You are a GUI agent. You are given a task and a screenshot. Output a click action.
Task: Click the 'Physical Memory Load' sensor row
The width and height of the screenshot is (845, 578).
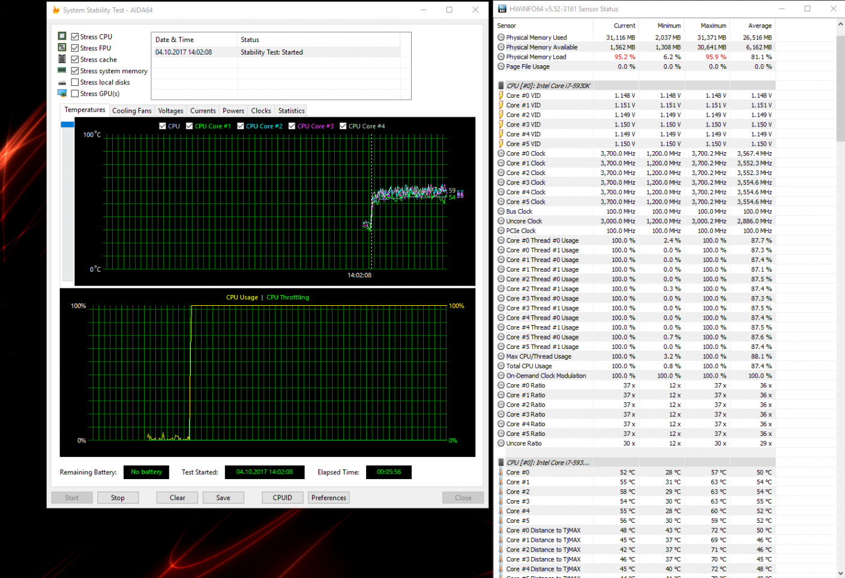(636, 57)
